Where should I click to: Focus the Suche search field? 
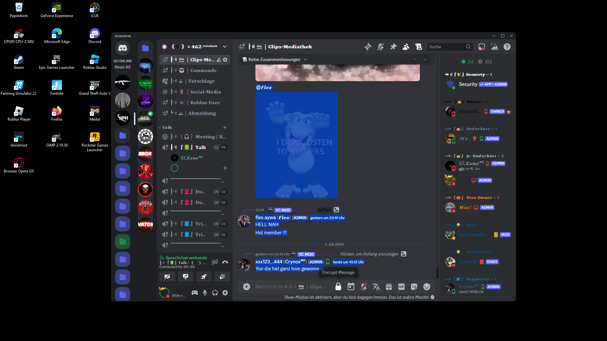[450, 47]
